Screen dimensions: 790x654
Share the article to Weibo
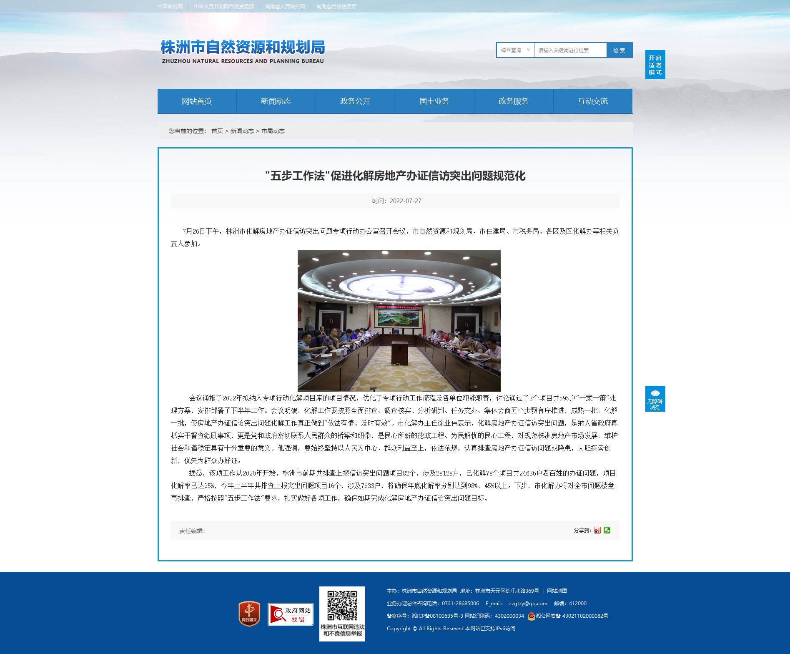pyautogui.click(x=597, y=530)
